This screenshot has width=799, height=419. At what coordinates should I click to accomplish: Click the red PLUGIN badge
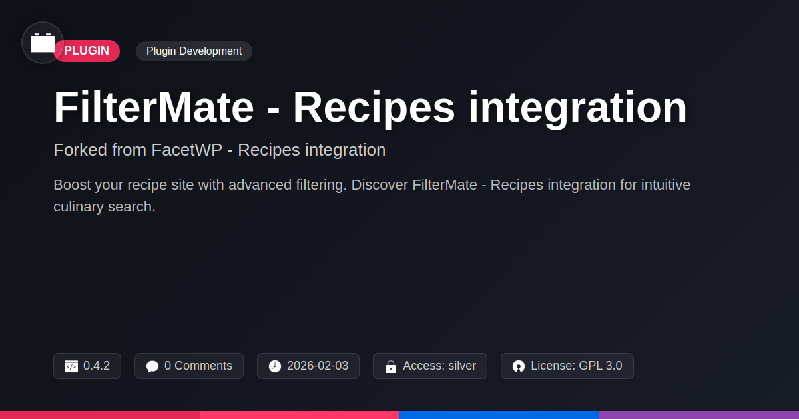click(x=87, y=51)
